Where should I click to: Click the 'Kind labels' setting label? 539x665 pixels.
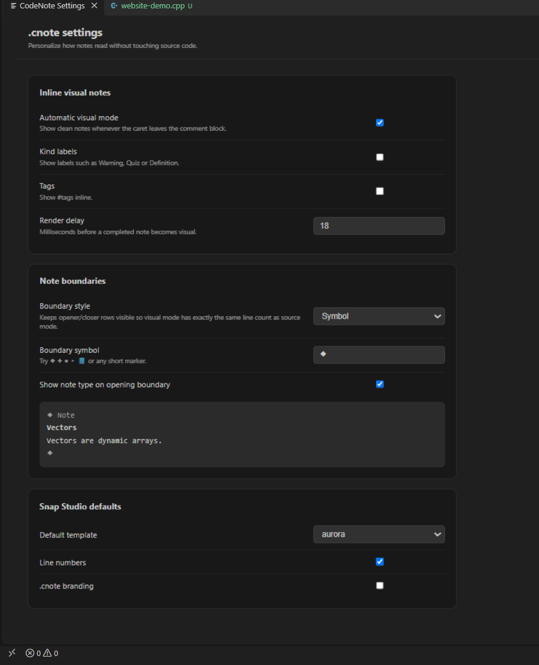(x=58, y=152)
